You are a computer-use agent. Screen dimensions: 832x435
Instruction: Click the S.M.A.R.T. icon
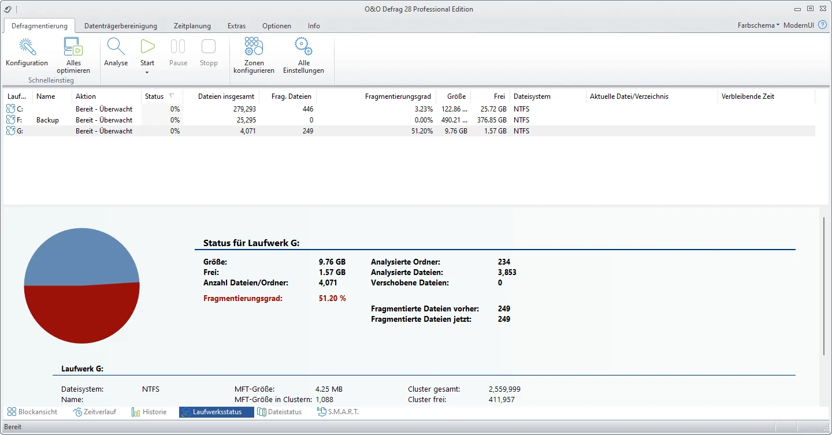tap(322, 412)
